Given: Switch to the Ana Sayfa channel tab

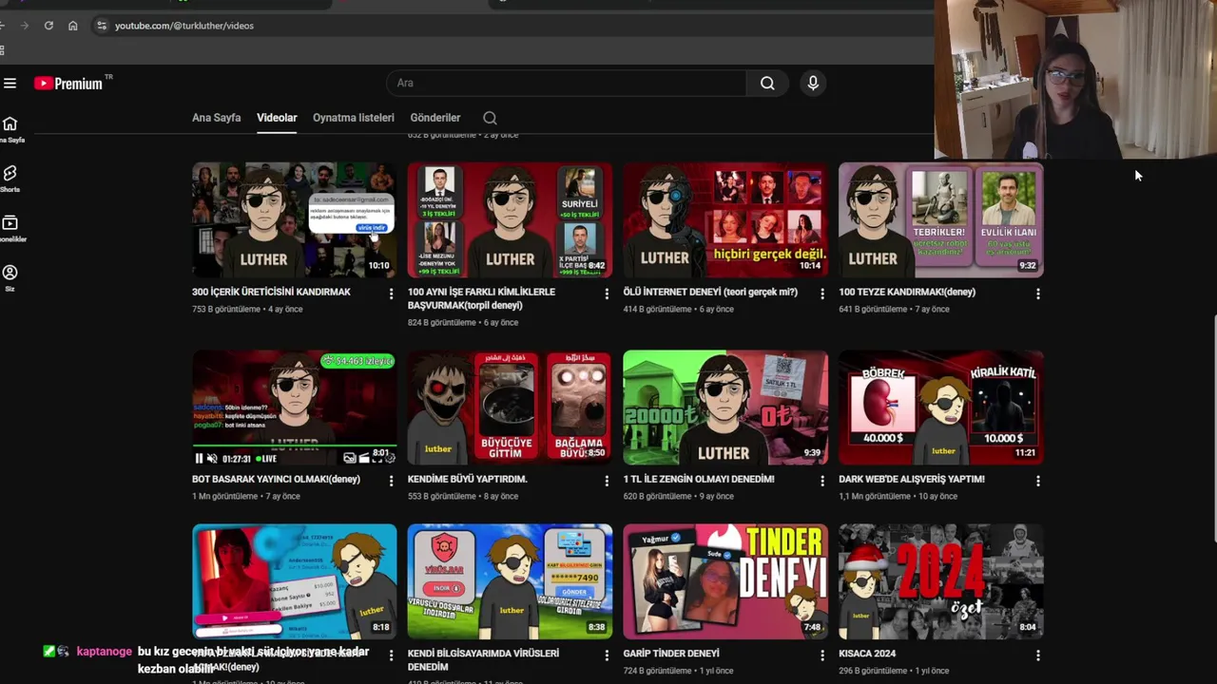Looking at the screenshot, I should (216, 118).
